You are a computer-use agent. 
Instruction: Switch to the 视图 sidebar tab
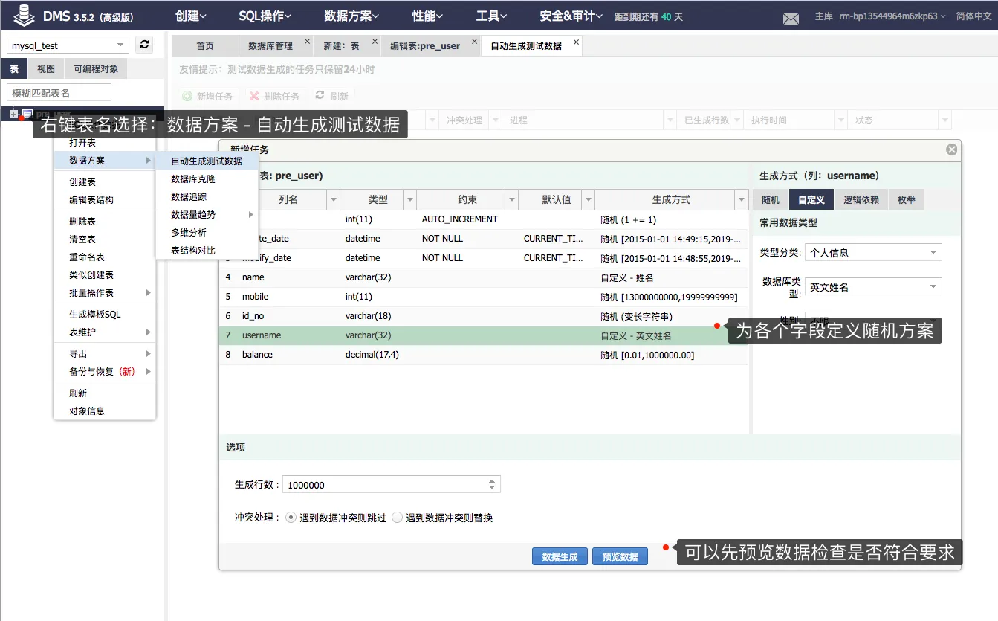[46, 69]
